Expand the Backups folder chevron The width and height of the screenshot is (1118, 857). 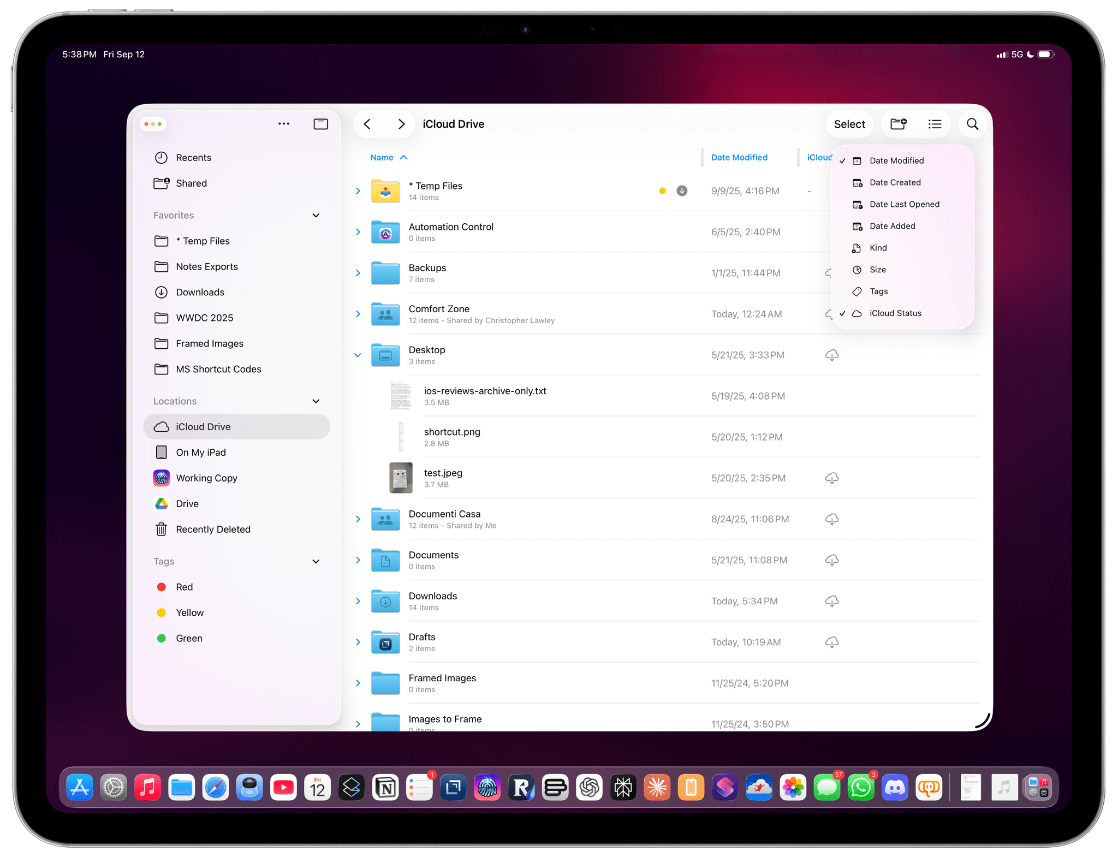pos(358,273)
